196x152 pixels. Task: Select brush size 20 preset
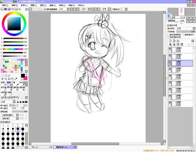[23, 130]
